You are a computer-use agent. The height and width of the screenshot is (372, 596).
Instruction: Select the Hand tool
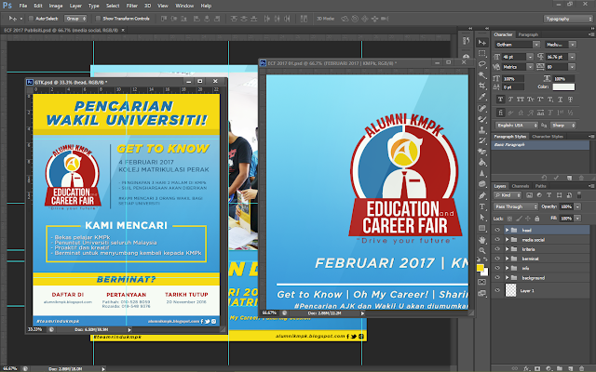(x=482, y=240)
